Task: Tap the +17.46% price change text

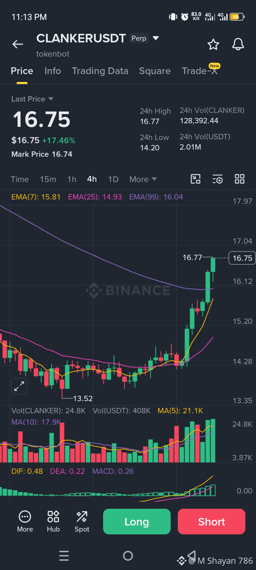Action: point(59,140)
